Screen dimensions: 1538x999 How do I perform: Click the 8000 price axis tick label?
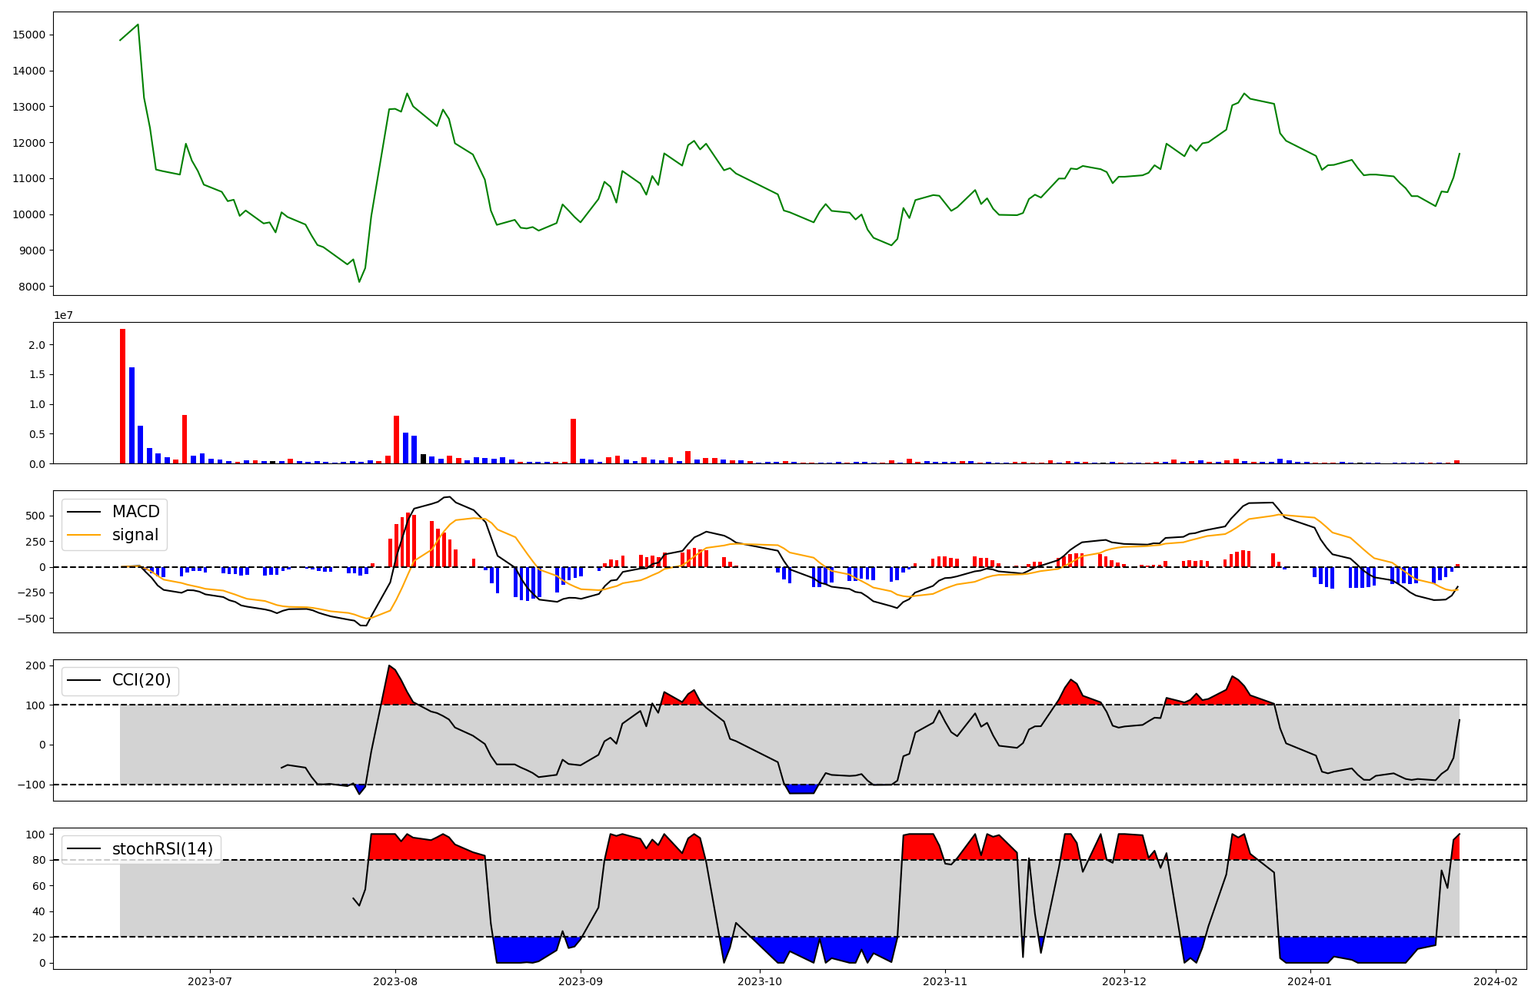point(32,287)
